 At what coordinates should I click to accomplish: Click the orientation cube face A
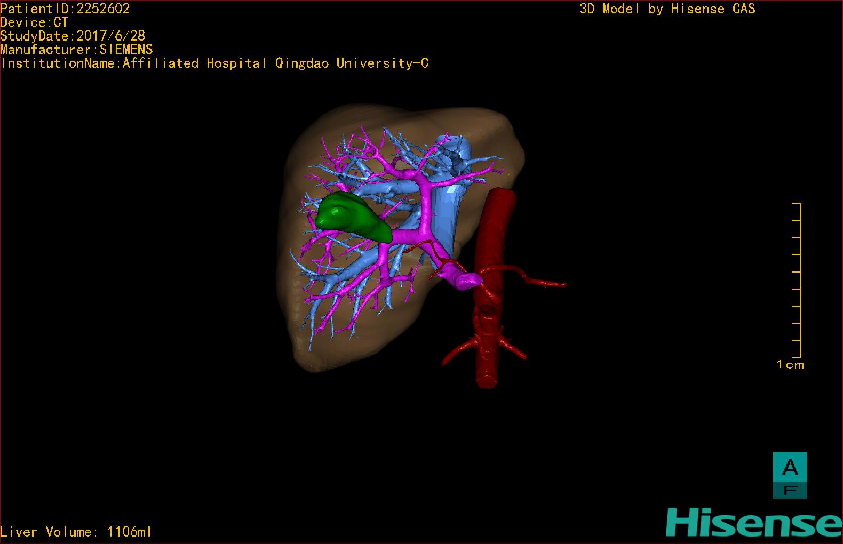tap(790, 467)
